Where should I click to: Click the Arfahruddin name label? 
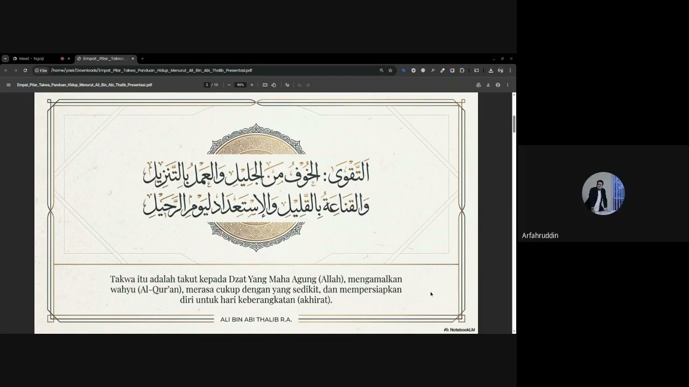pos(540,235)
